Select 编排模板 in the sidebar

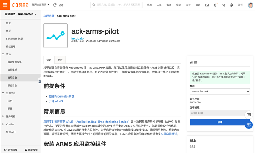click(x=12, y=70)
